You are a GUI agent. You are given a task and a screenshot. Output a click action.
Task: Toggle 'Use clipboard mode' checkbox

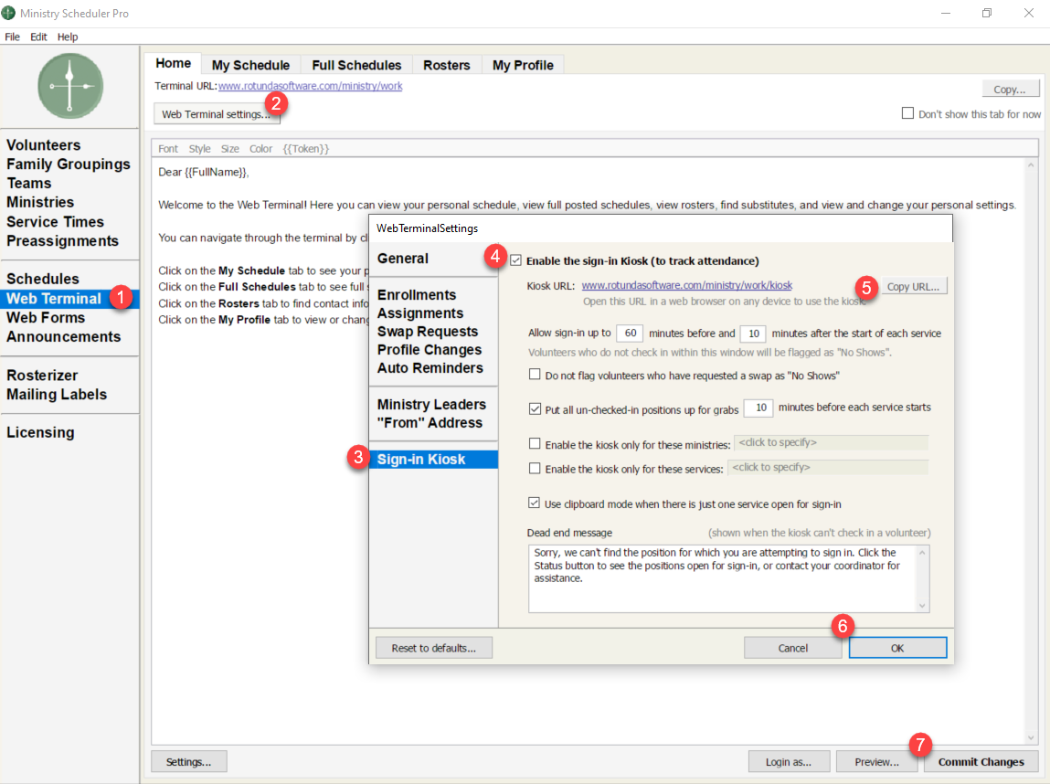[535, 503]
